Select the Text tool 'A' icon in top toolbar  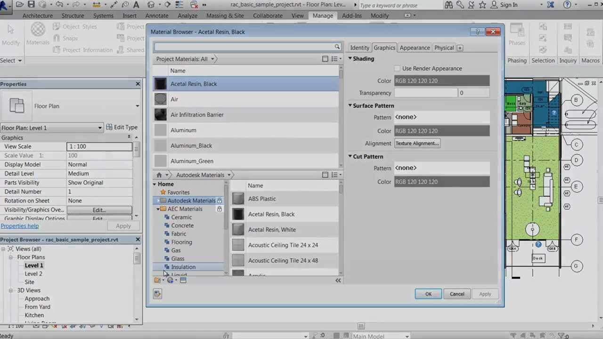[x=136, y=4]
